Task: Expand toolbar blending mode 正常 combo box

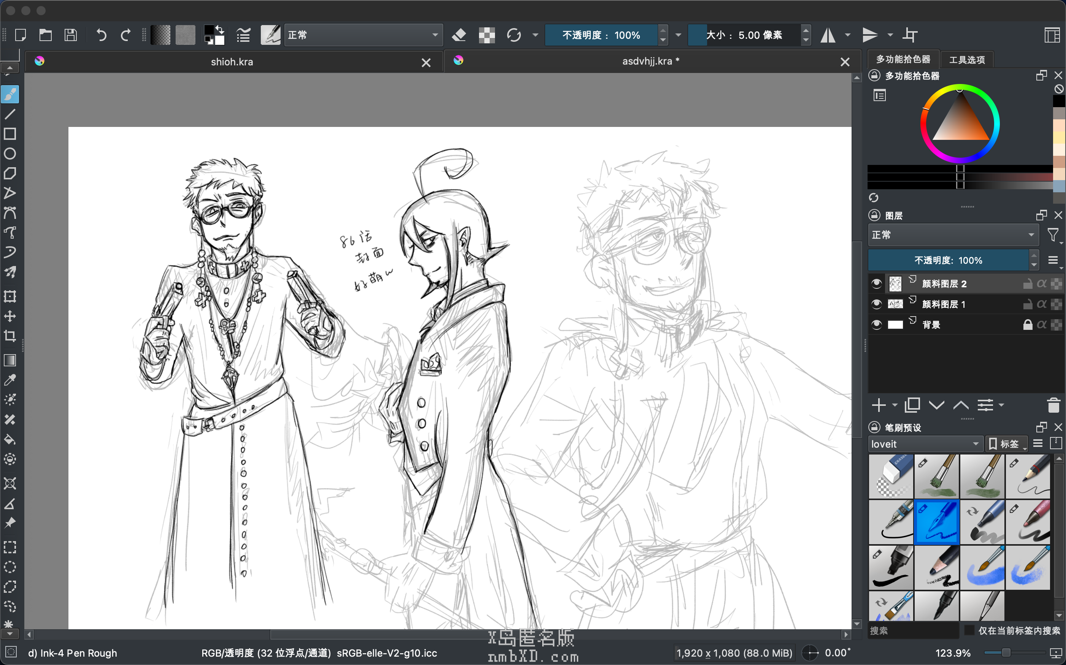Action: [363, 35]
